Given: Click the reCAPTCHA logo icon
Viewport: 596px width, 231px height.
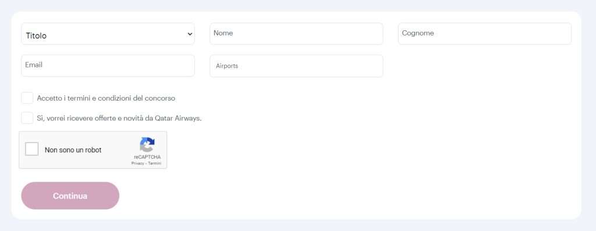Looking at the screenshot, I should [x=147, y=145].
